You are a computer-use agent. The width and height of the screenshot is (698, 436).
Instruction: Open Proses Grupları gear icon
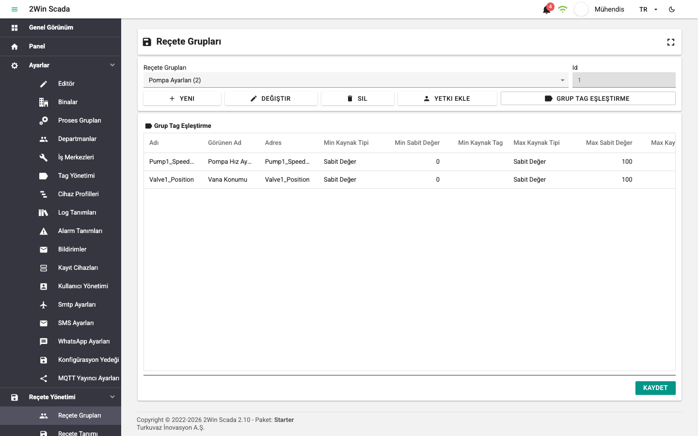point(44,121)
